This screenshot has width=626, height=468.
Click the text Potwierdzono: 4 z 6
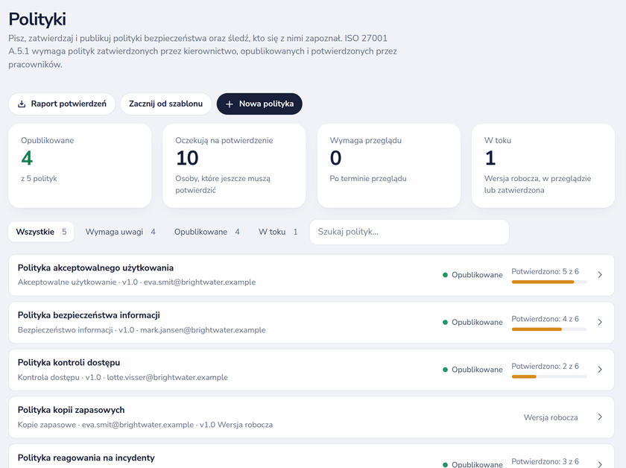coord(545,319)
